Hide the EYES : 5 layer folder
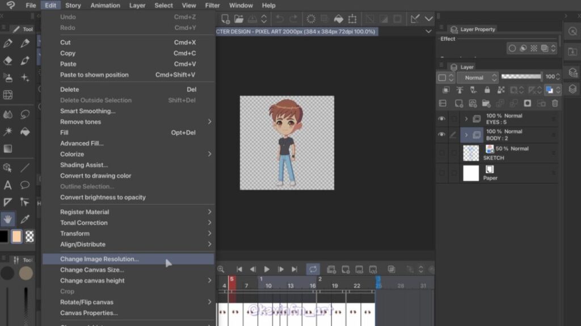The width and height of the screenshot is (581, 326). 442,119
